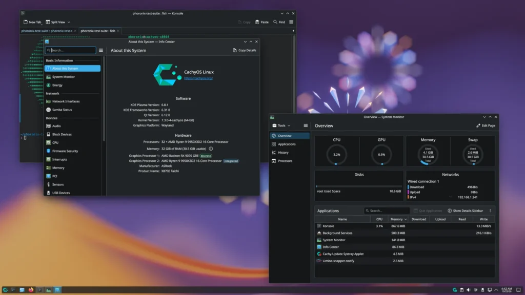Open Info Center hamburger menu beside search
The width and height of the screenshot is (525, 295).
(101, 50)
